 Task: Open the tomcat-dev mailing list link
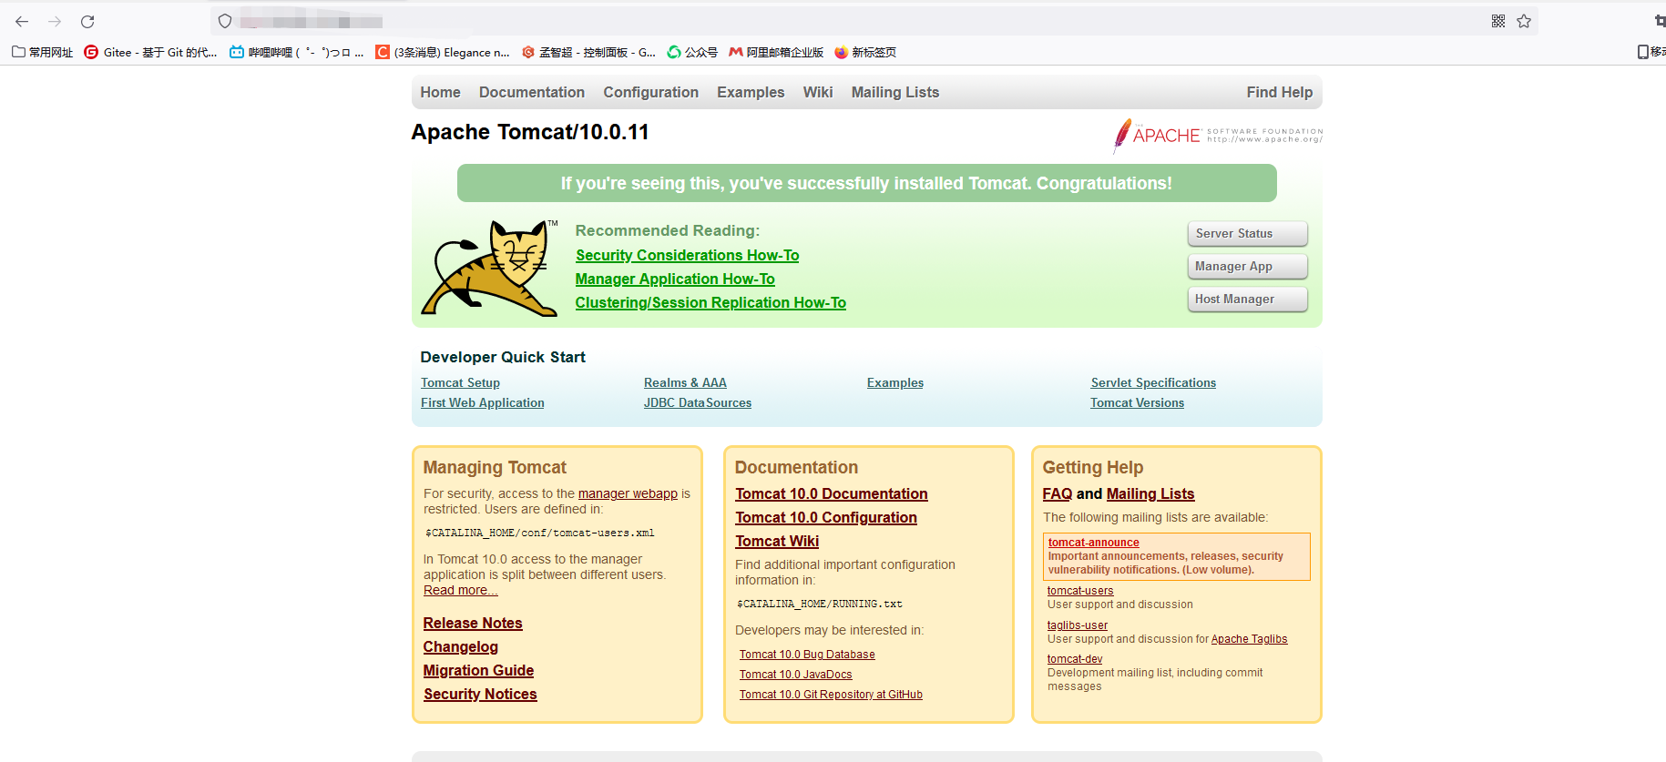pyautogui.click(x=1075, y=659)
